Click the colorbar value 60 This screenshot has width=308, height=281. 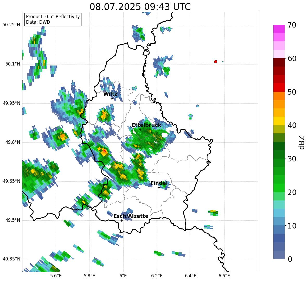[x=292, y=58]
